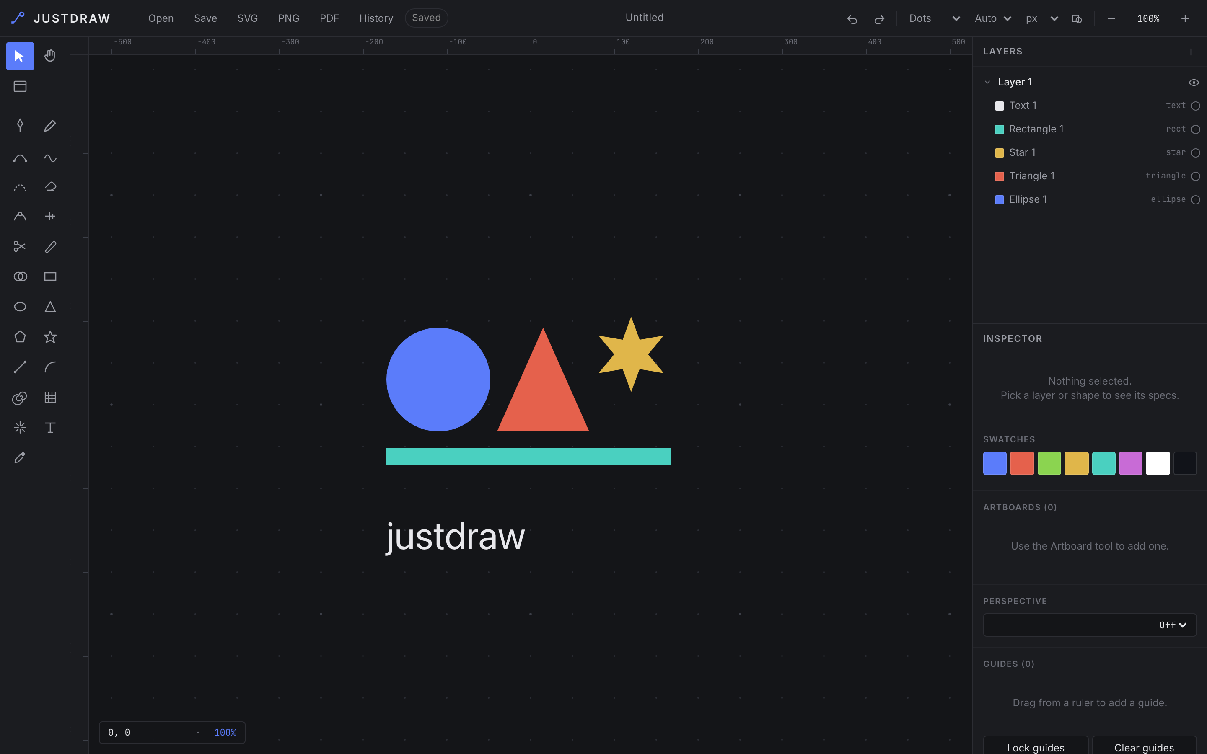This screenshot has width=1207, height=754.
Task: Pick the purple swatch
Action: point(1131,463)
